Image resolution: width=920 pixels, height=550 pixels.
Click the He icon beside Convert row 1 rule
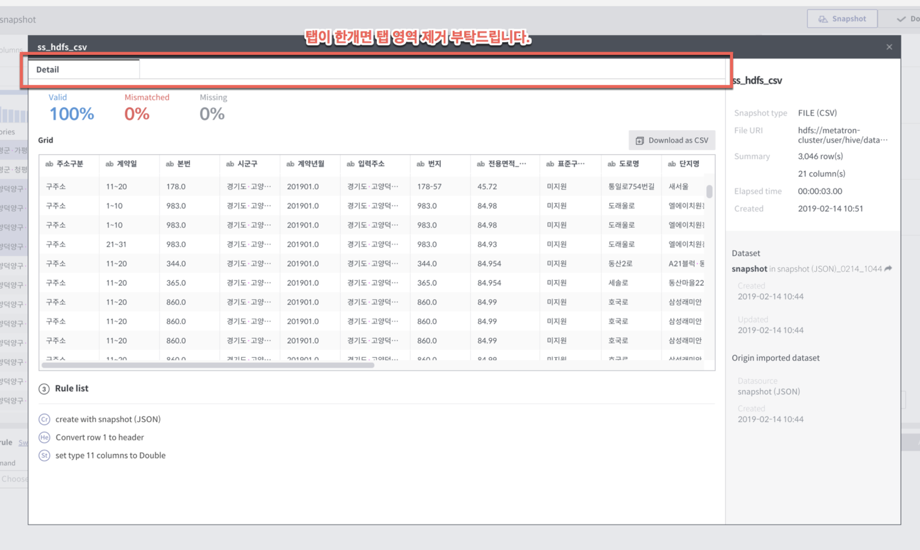(x=44, y=437)
